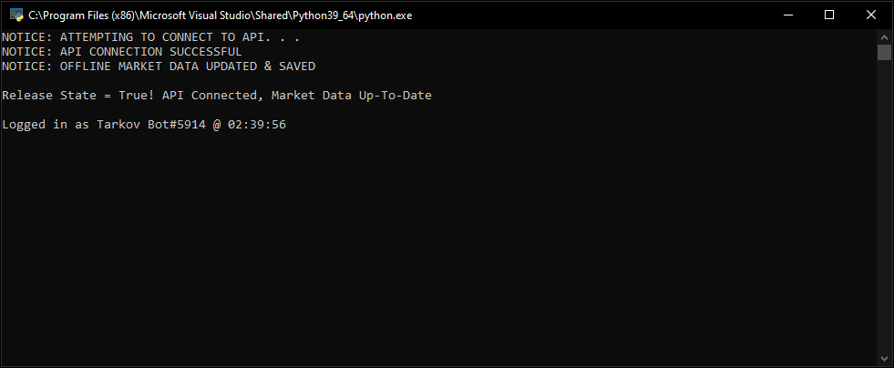Click the empty scrollbar track below thumb
The height and width of the screenshot is (368, 894).
point(884,205)
